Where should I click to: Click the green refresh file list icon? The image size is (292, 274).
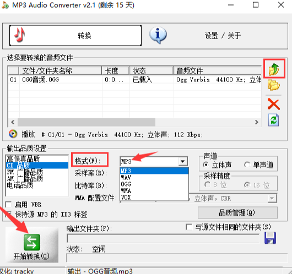click(x=274, y=120)
